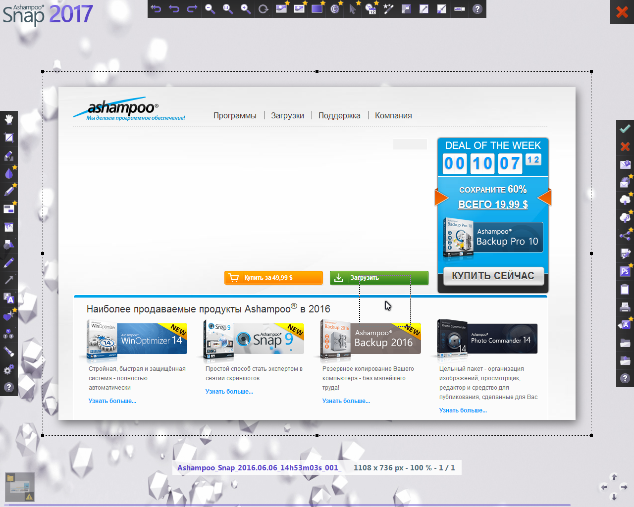Reset zoom to 1:1

click(227, 9)
